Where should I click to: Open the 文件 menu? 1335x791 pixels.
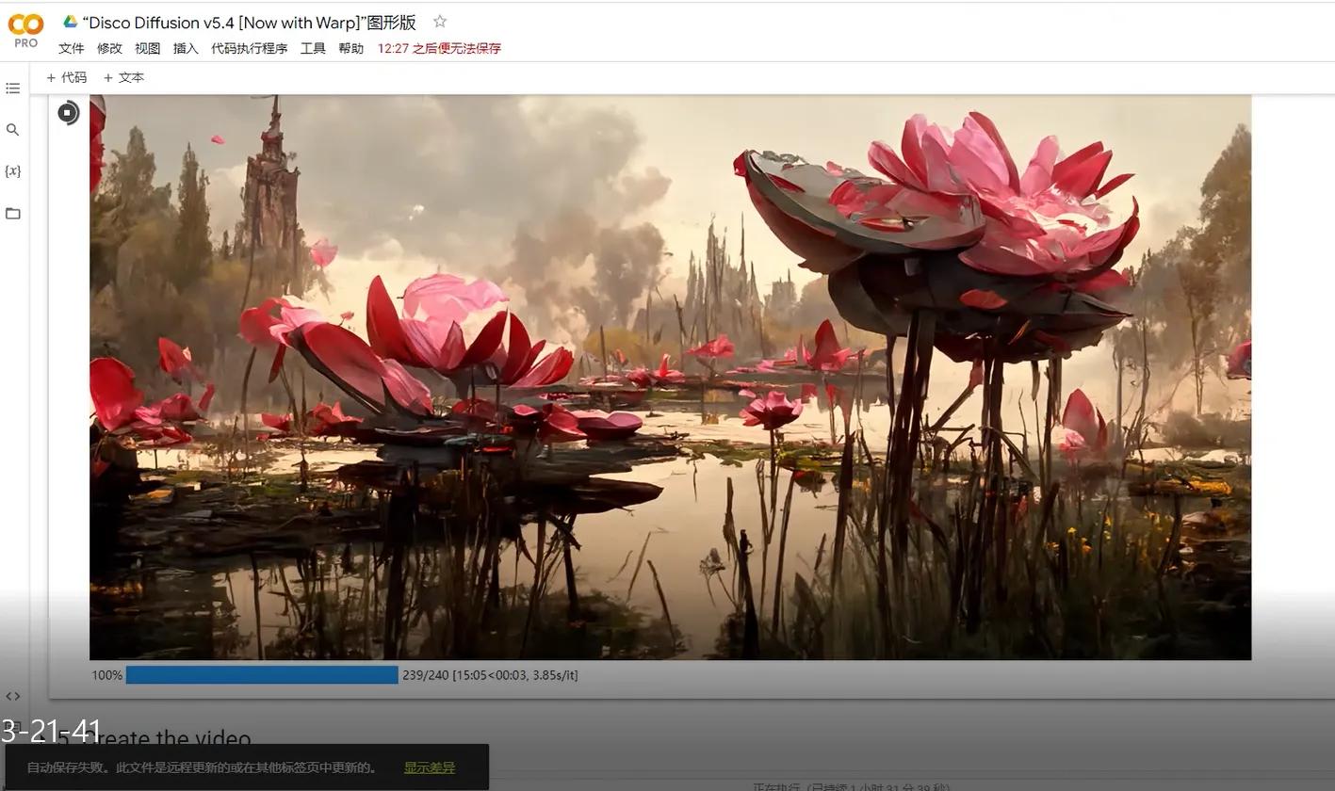(72, 48)
